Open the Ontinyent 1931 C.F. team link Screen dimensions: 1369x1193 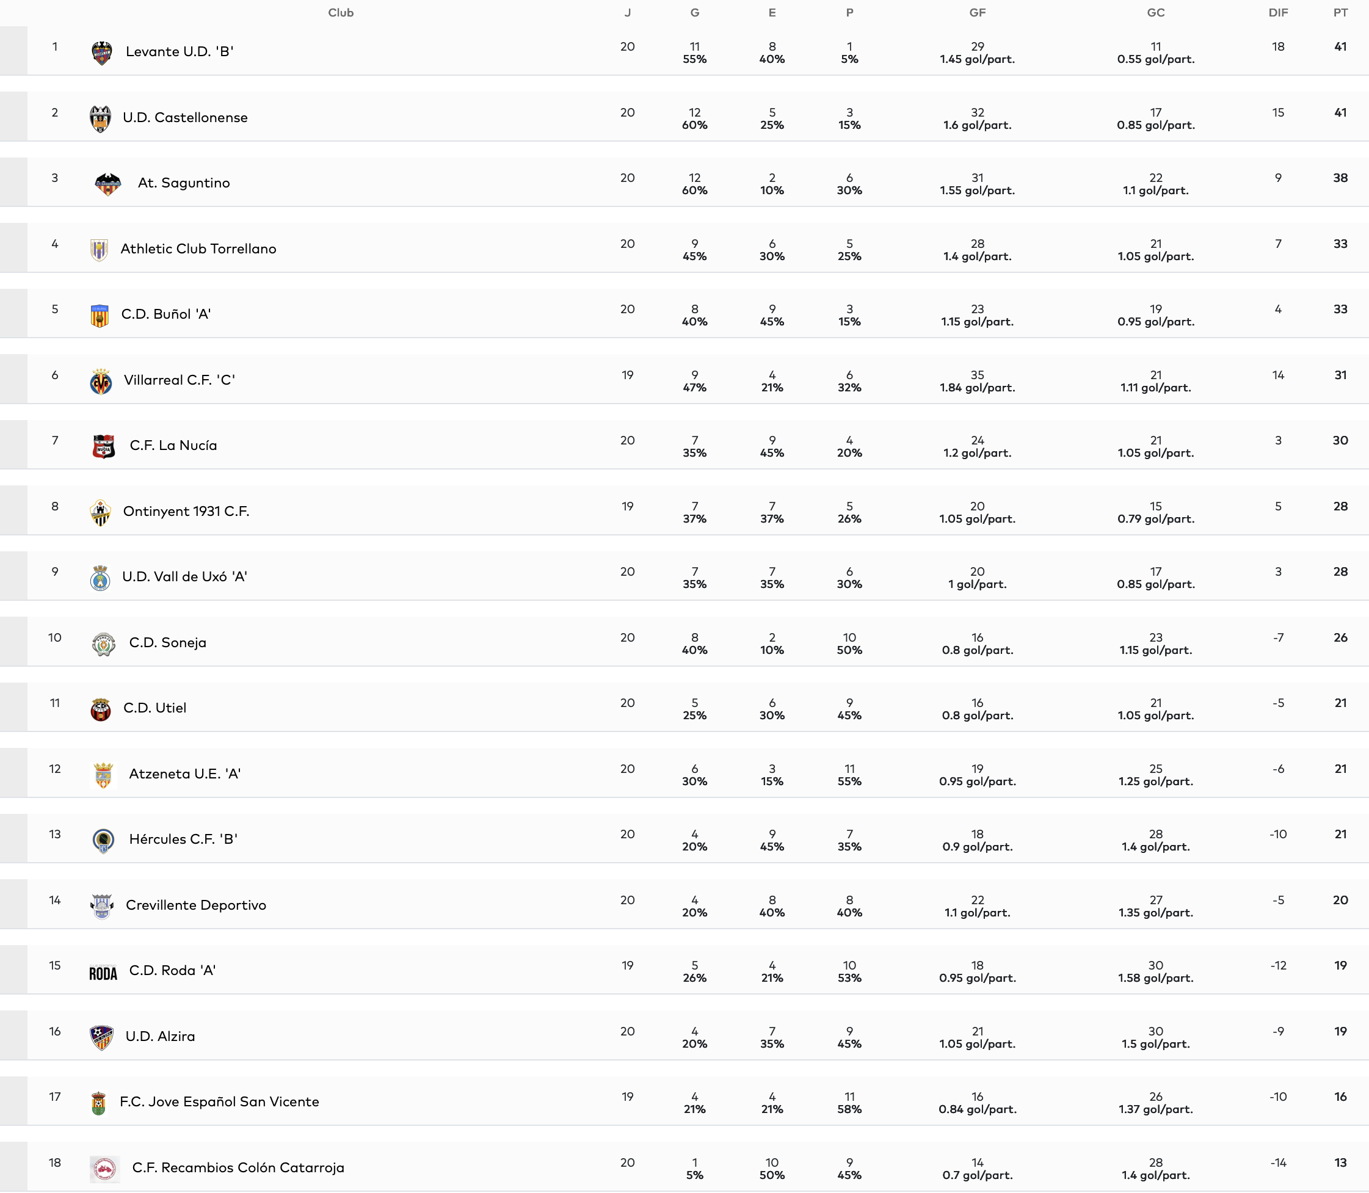tap(186, 511)
